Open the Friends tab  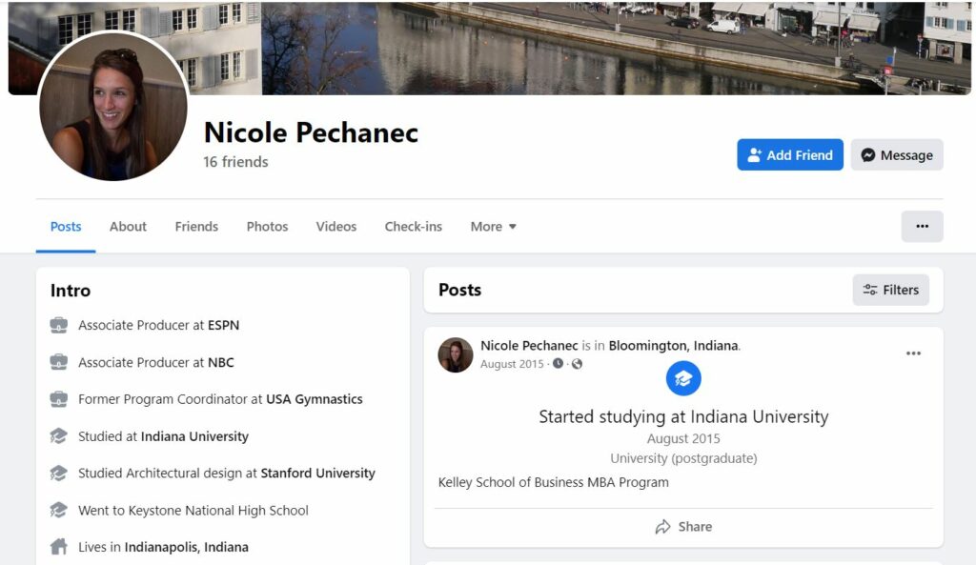[196, 227]
